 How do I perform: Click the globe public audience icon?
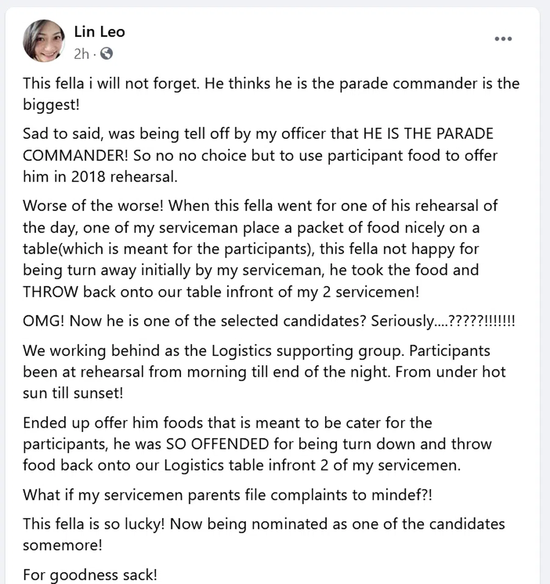106,54
